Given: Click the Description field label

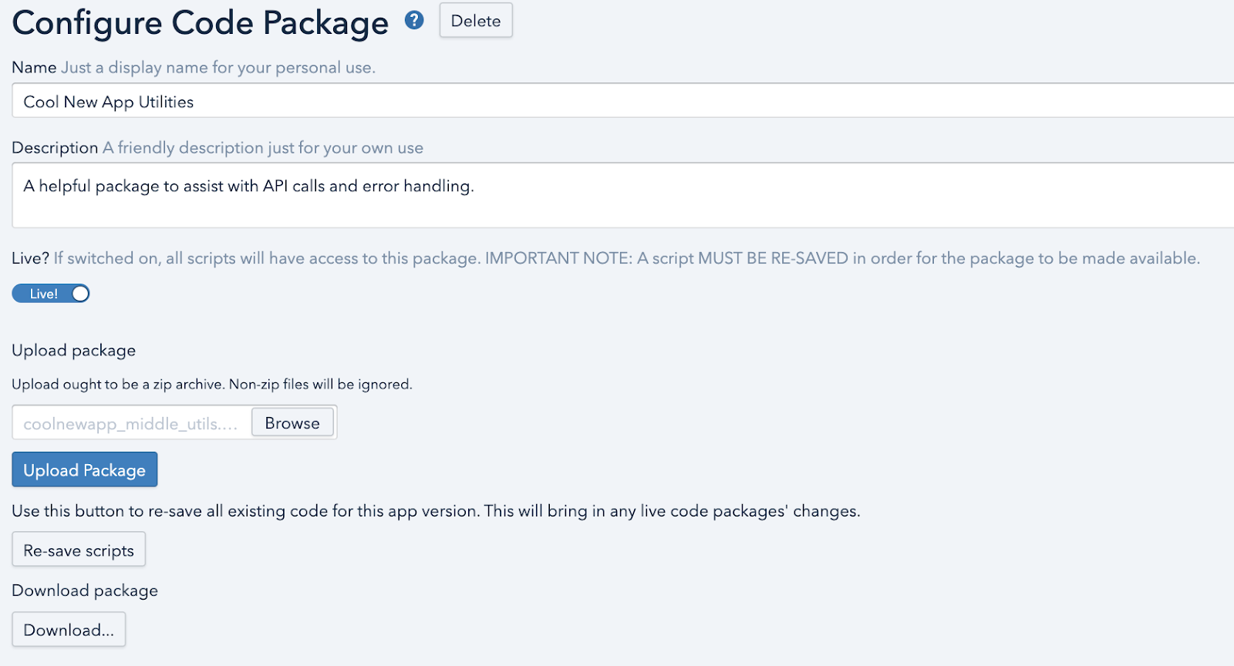Looking at the screenshot, I should [x=55, y=148].
